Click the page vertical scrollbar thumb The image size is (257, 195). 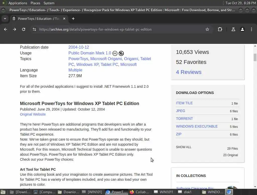pos(255,57)
